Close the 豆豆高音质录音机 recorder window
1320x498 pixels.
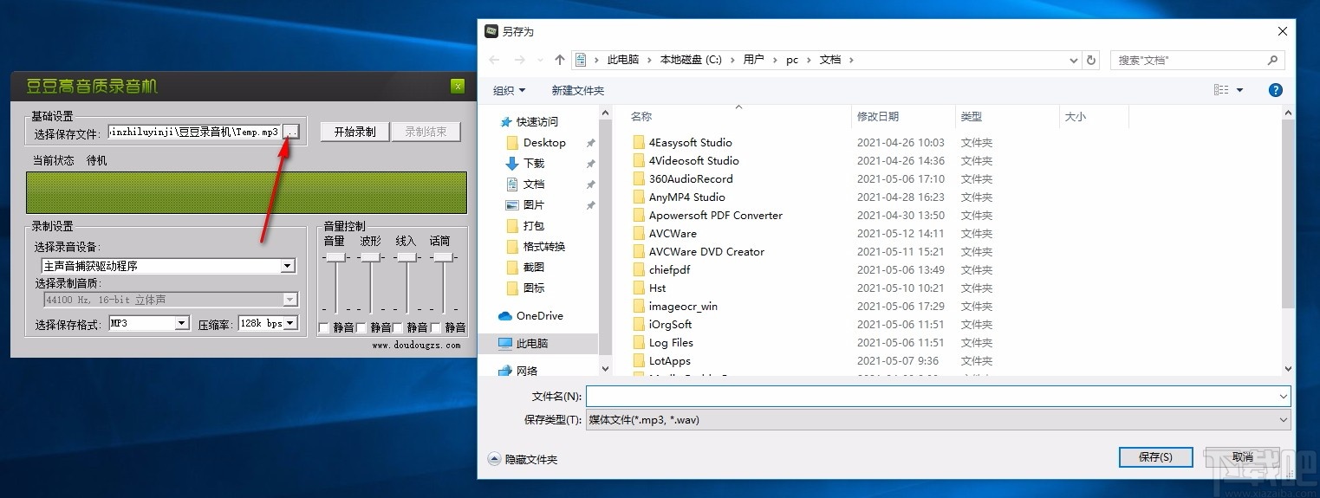(458, 86)
